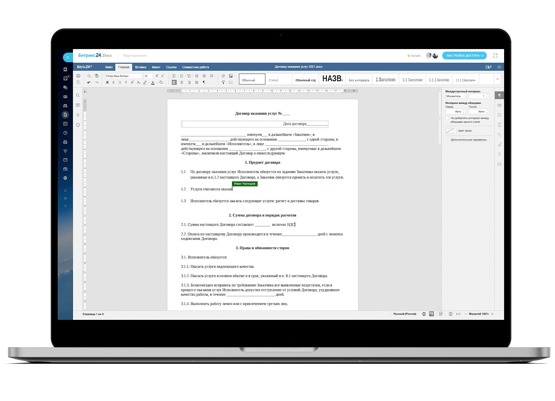Toggle bold formatting (Ж)

point(107,82)
